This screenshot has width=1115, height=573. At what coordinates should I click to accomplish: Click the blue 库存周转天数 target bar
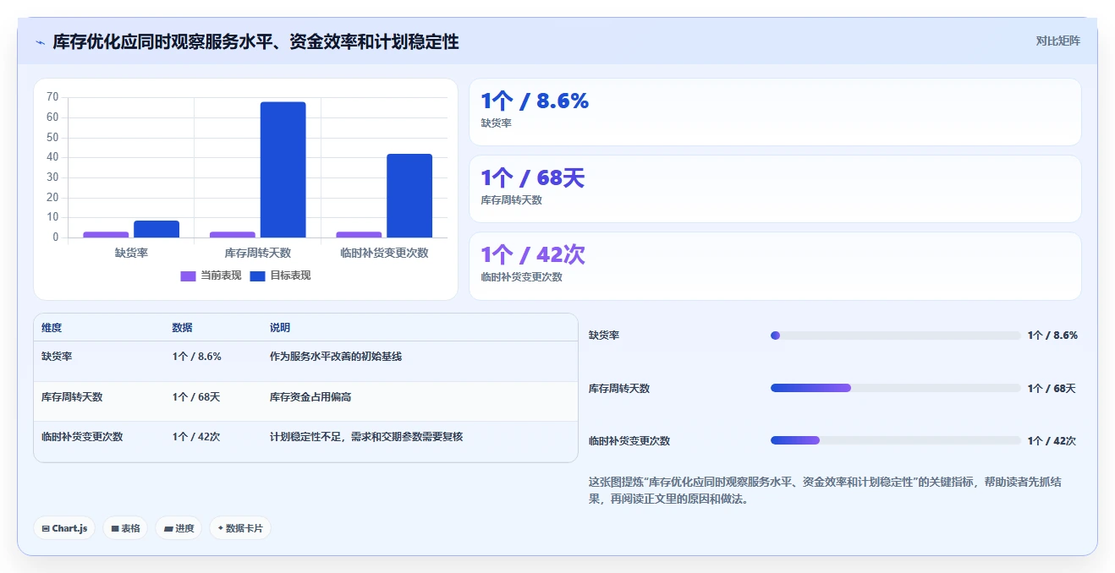pos(283,170)
